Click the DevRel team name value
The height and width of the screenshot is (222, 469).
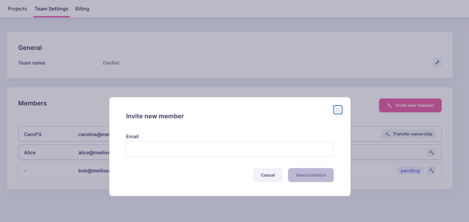pos(111,63)
